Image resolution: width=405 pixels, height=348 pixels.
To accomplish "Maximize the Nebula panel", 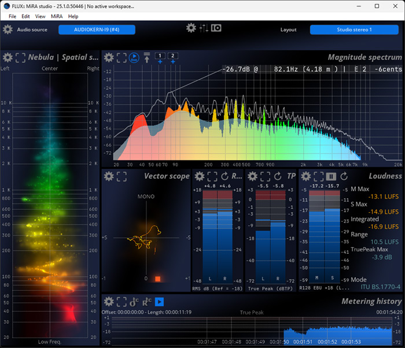I will 20,58.
